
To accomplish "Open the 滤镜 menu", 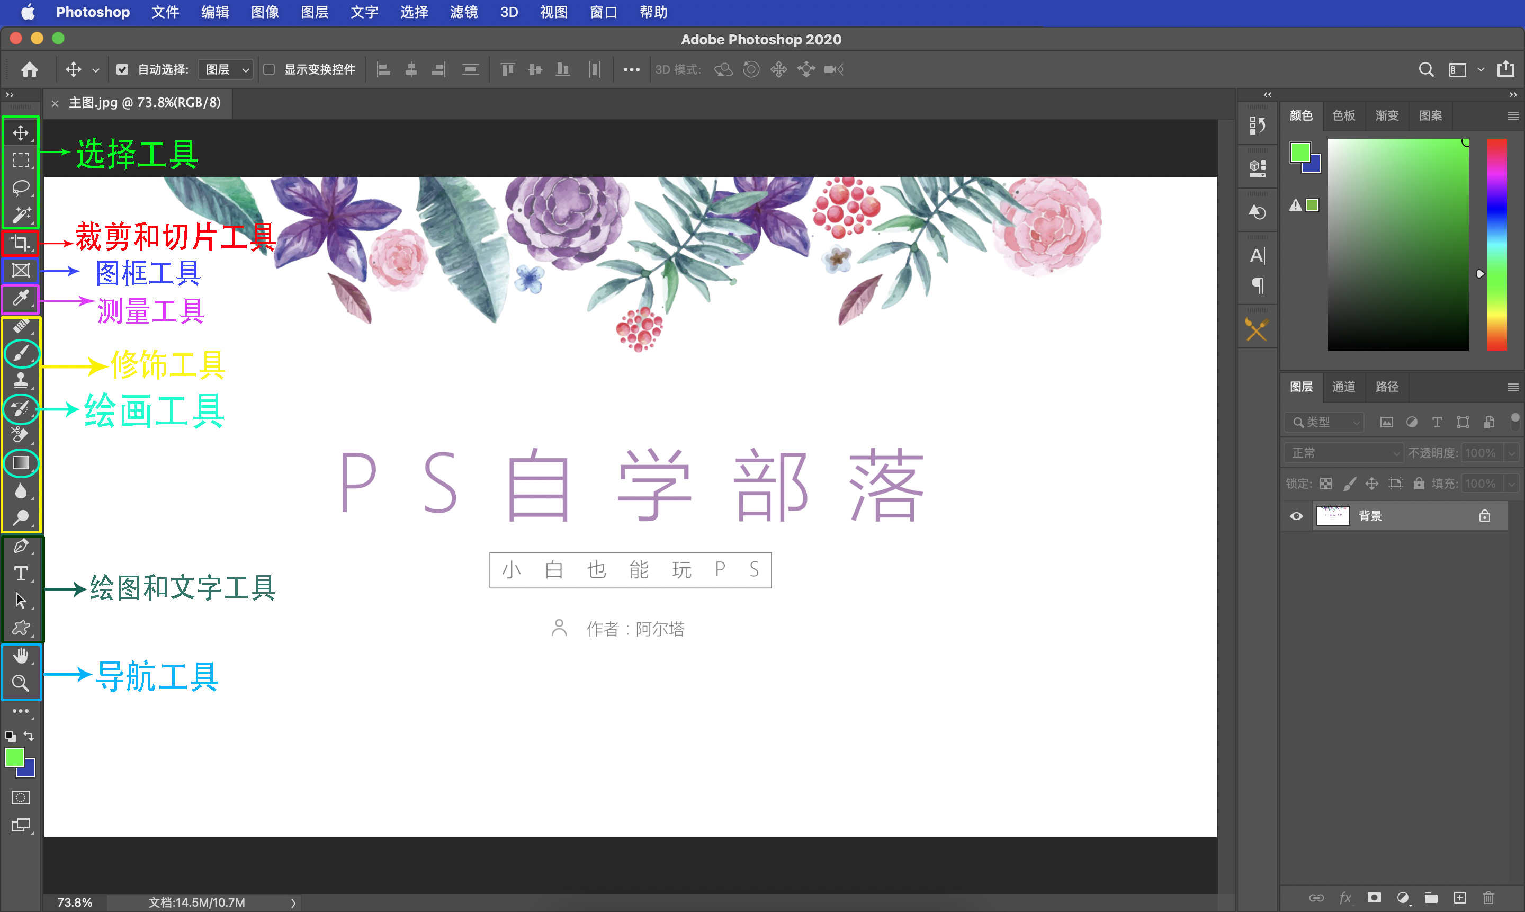I will 463,12.
